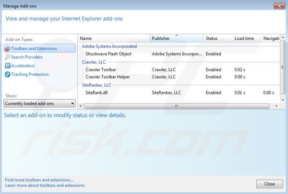Image resolution: width=288 pixels, height=194 pixels.
Task: Click the Navigation time column header
Action: tap(271, 38)
